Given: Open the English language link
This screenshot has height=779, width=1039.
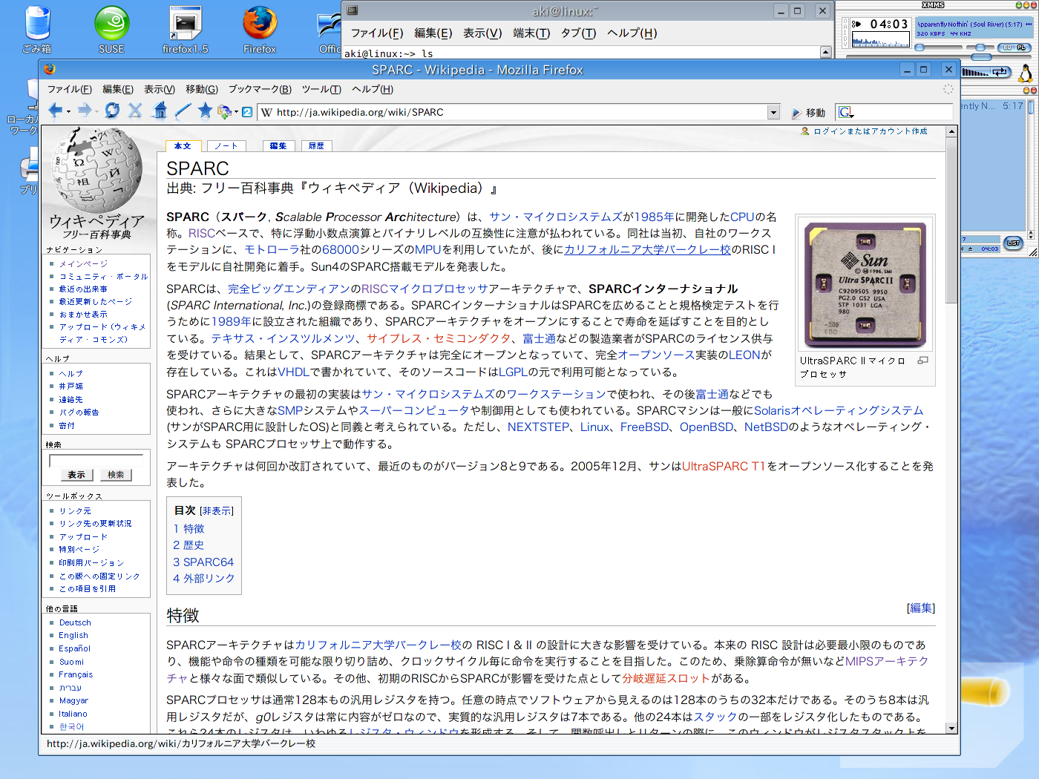Looking at the screenshot, I should [x=73, y=635].
